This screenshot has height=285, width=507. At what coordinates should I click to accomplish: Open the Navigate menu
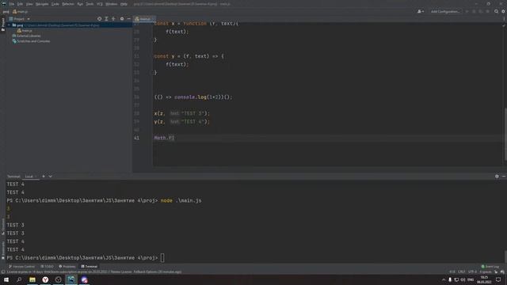[42, 4]
